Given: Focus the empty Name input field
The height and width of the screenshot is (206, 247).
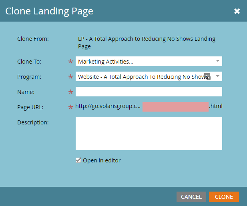Looking at the screenshot, I should 149,92.
